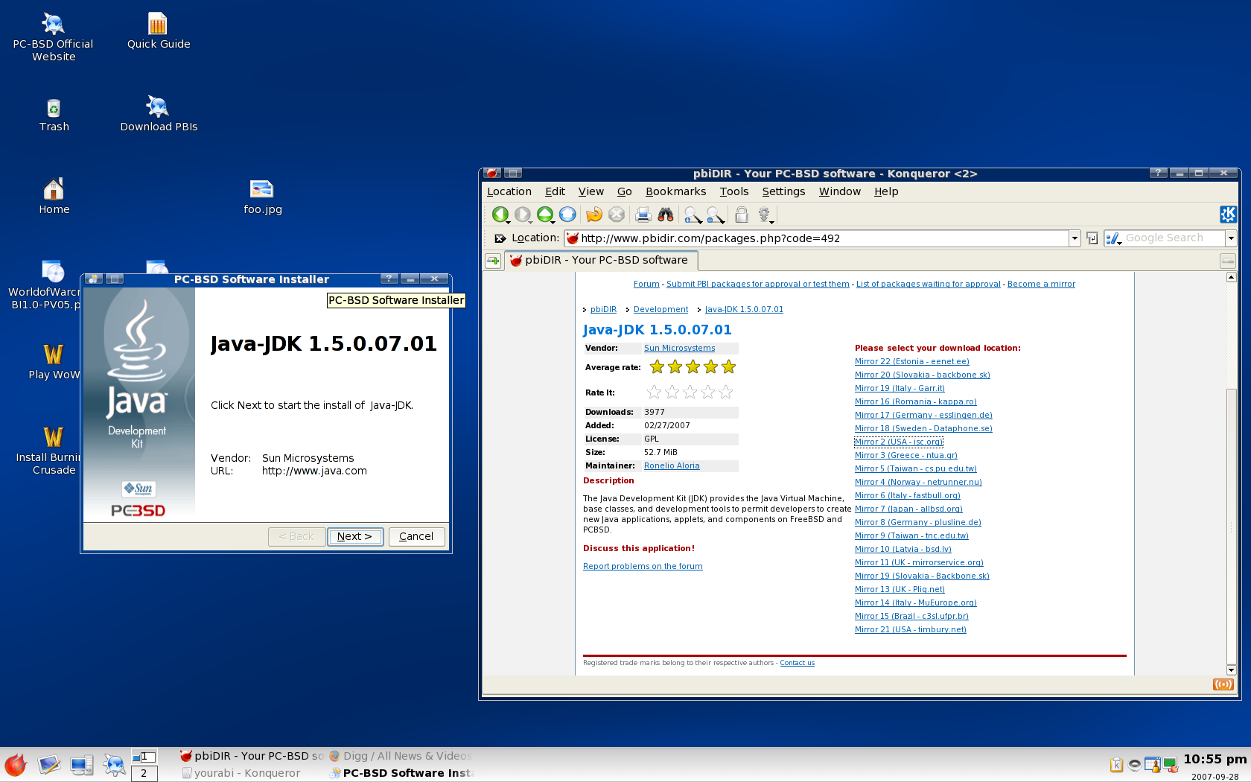Viewport: 1251px width, 782px height.
Task: Open Find with the binoculars icon
Action: [666, 214]
